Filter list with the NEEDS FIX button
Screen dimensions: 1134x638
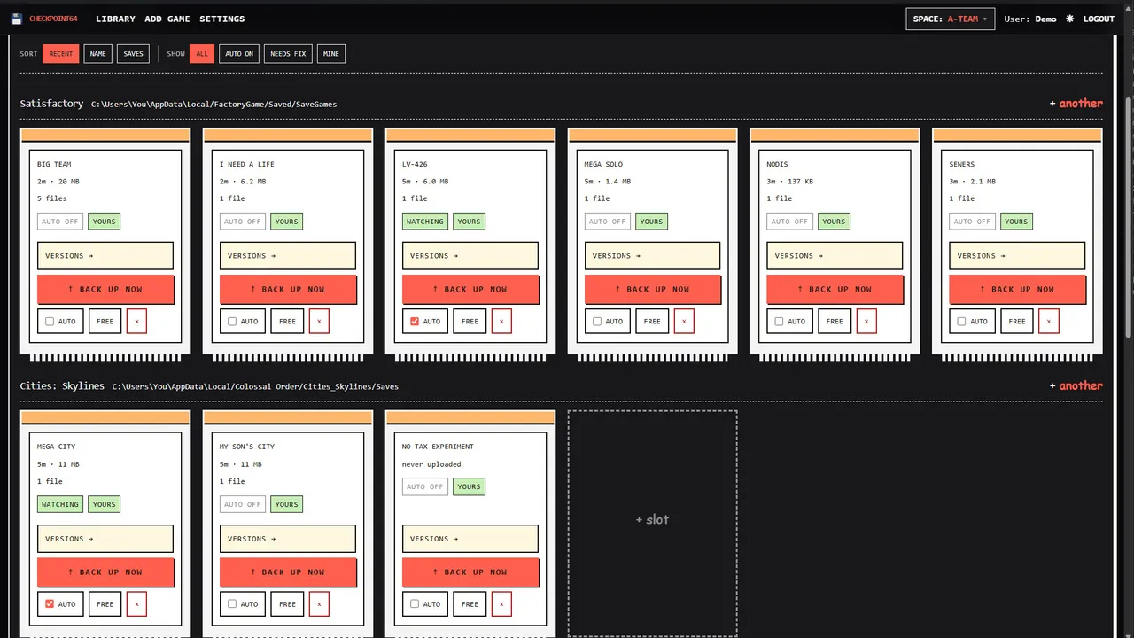[288, 54]
